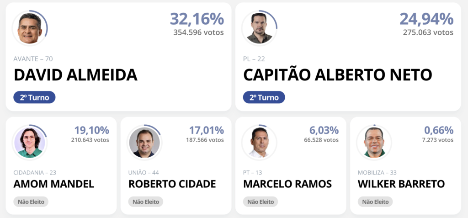This screenshot has width=468, height=218.
Task: Click the 2º Turno badge under Capitão Alberto Neto
Action: coord(264,97)
